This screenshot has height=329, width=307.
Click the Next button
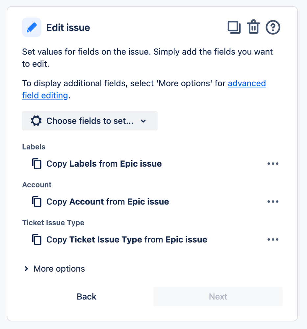pos(218,296)
